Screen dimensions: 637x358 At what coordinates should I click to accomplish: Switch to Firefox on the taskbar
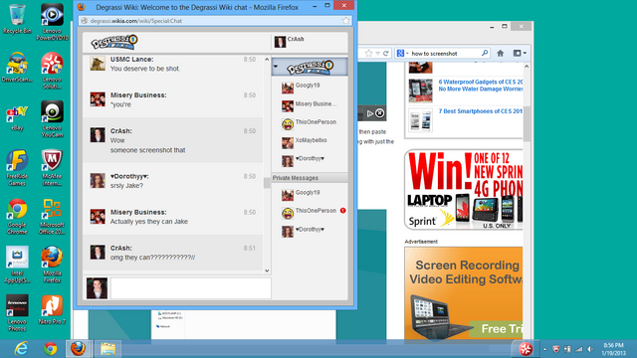(79, 349)
